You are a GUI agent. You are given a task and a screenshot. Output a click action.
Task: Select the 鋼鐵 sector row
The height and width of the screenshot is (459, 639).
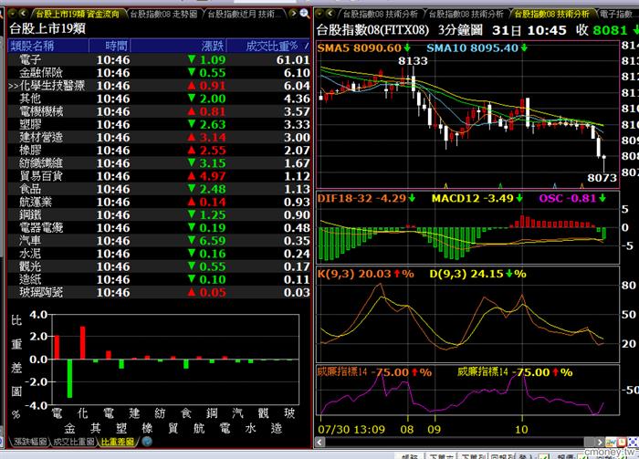pyautogui.click(x=159, y=214)
